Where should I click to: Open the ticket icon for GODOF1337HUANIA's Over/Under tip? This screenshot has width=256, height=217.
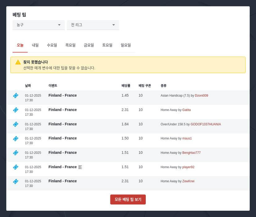click(x=15, y=124)
